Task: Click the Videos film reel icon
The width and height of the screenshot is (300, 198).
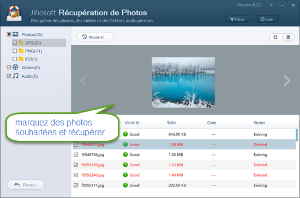Action: (15, 67)
